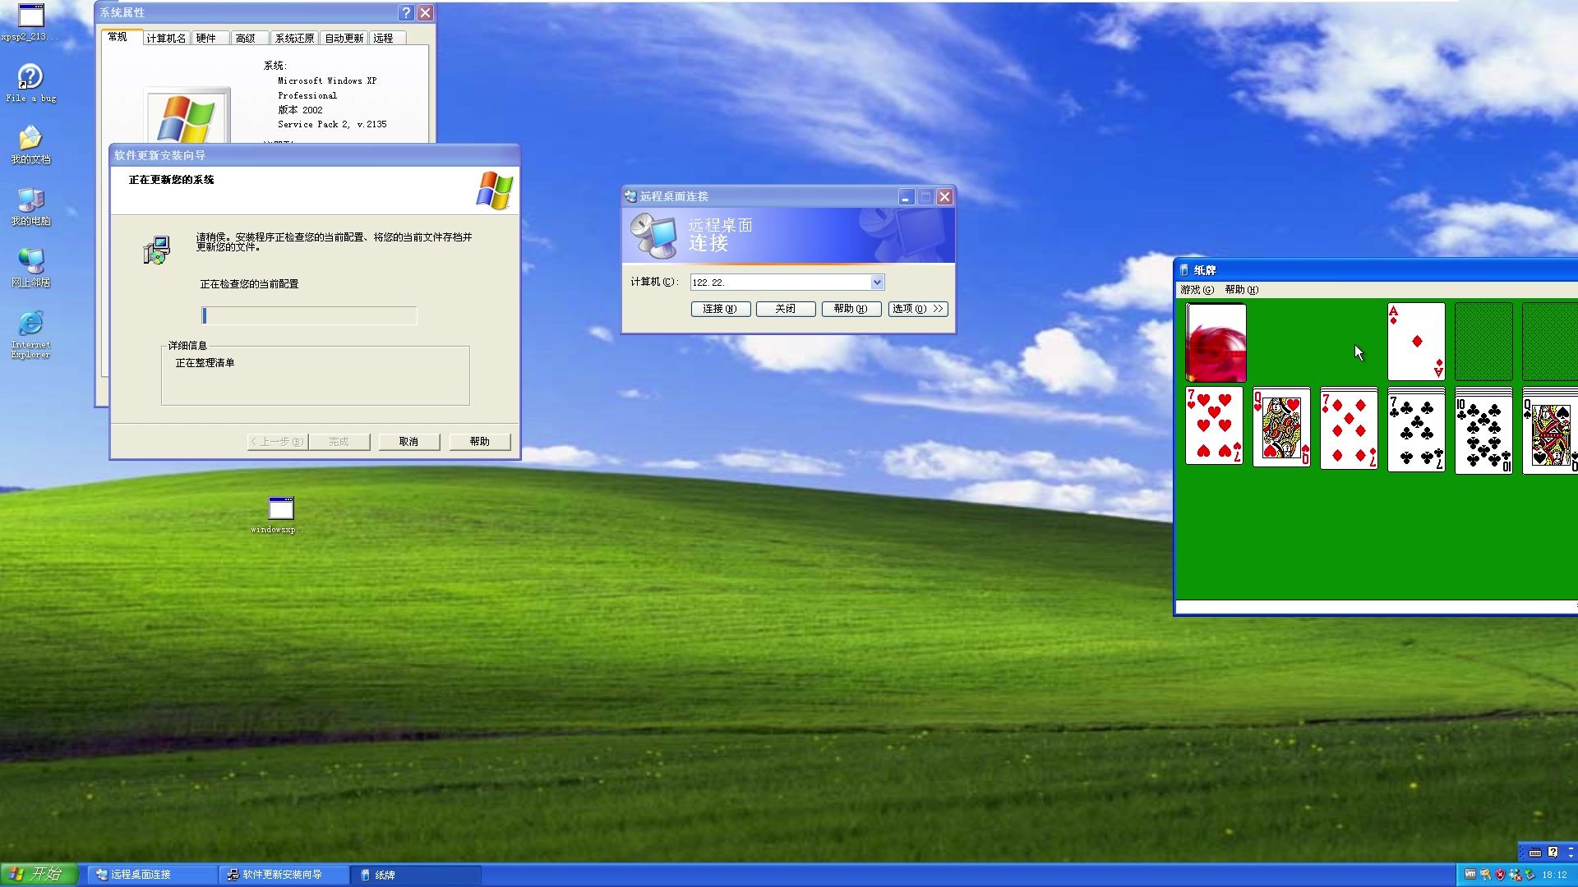Click the language bar keyboard icon
The height and width of the screenshot is (887, 1578).
(1534, 853)
